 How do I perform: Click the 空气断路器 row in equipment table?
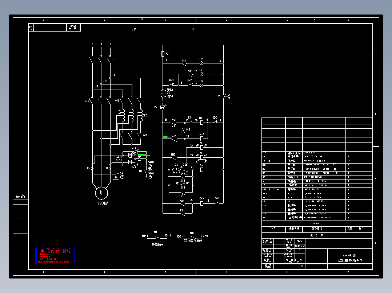pyautogui.click(x=317, y=218)
